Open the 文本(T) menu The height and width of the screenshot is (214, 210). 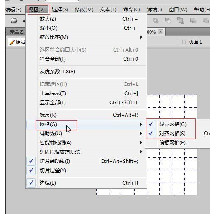[x=108, y=10]
